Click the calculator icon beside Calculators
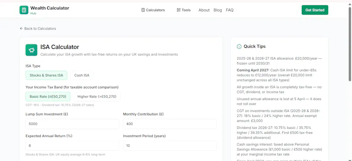The image size is (352, 161). pos(143,10)
